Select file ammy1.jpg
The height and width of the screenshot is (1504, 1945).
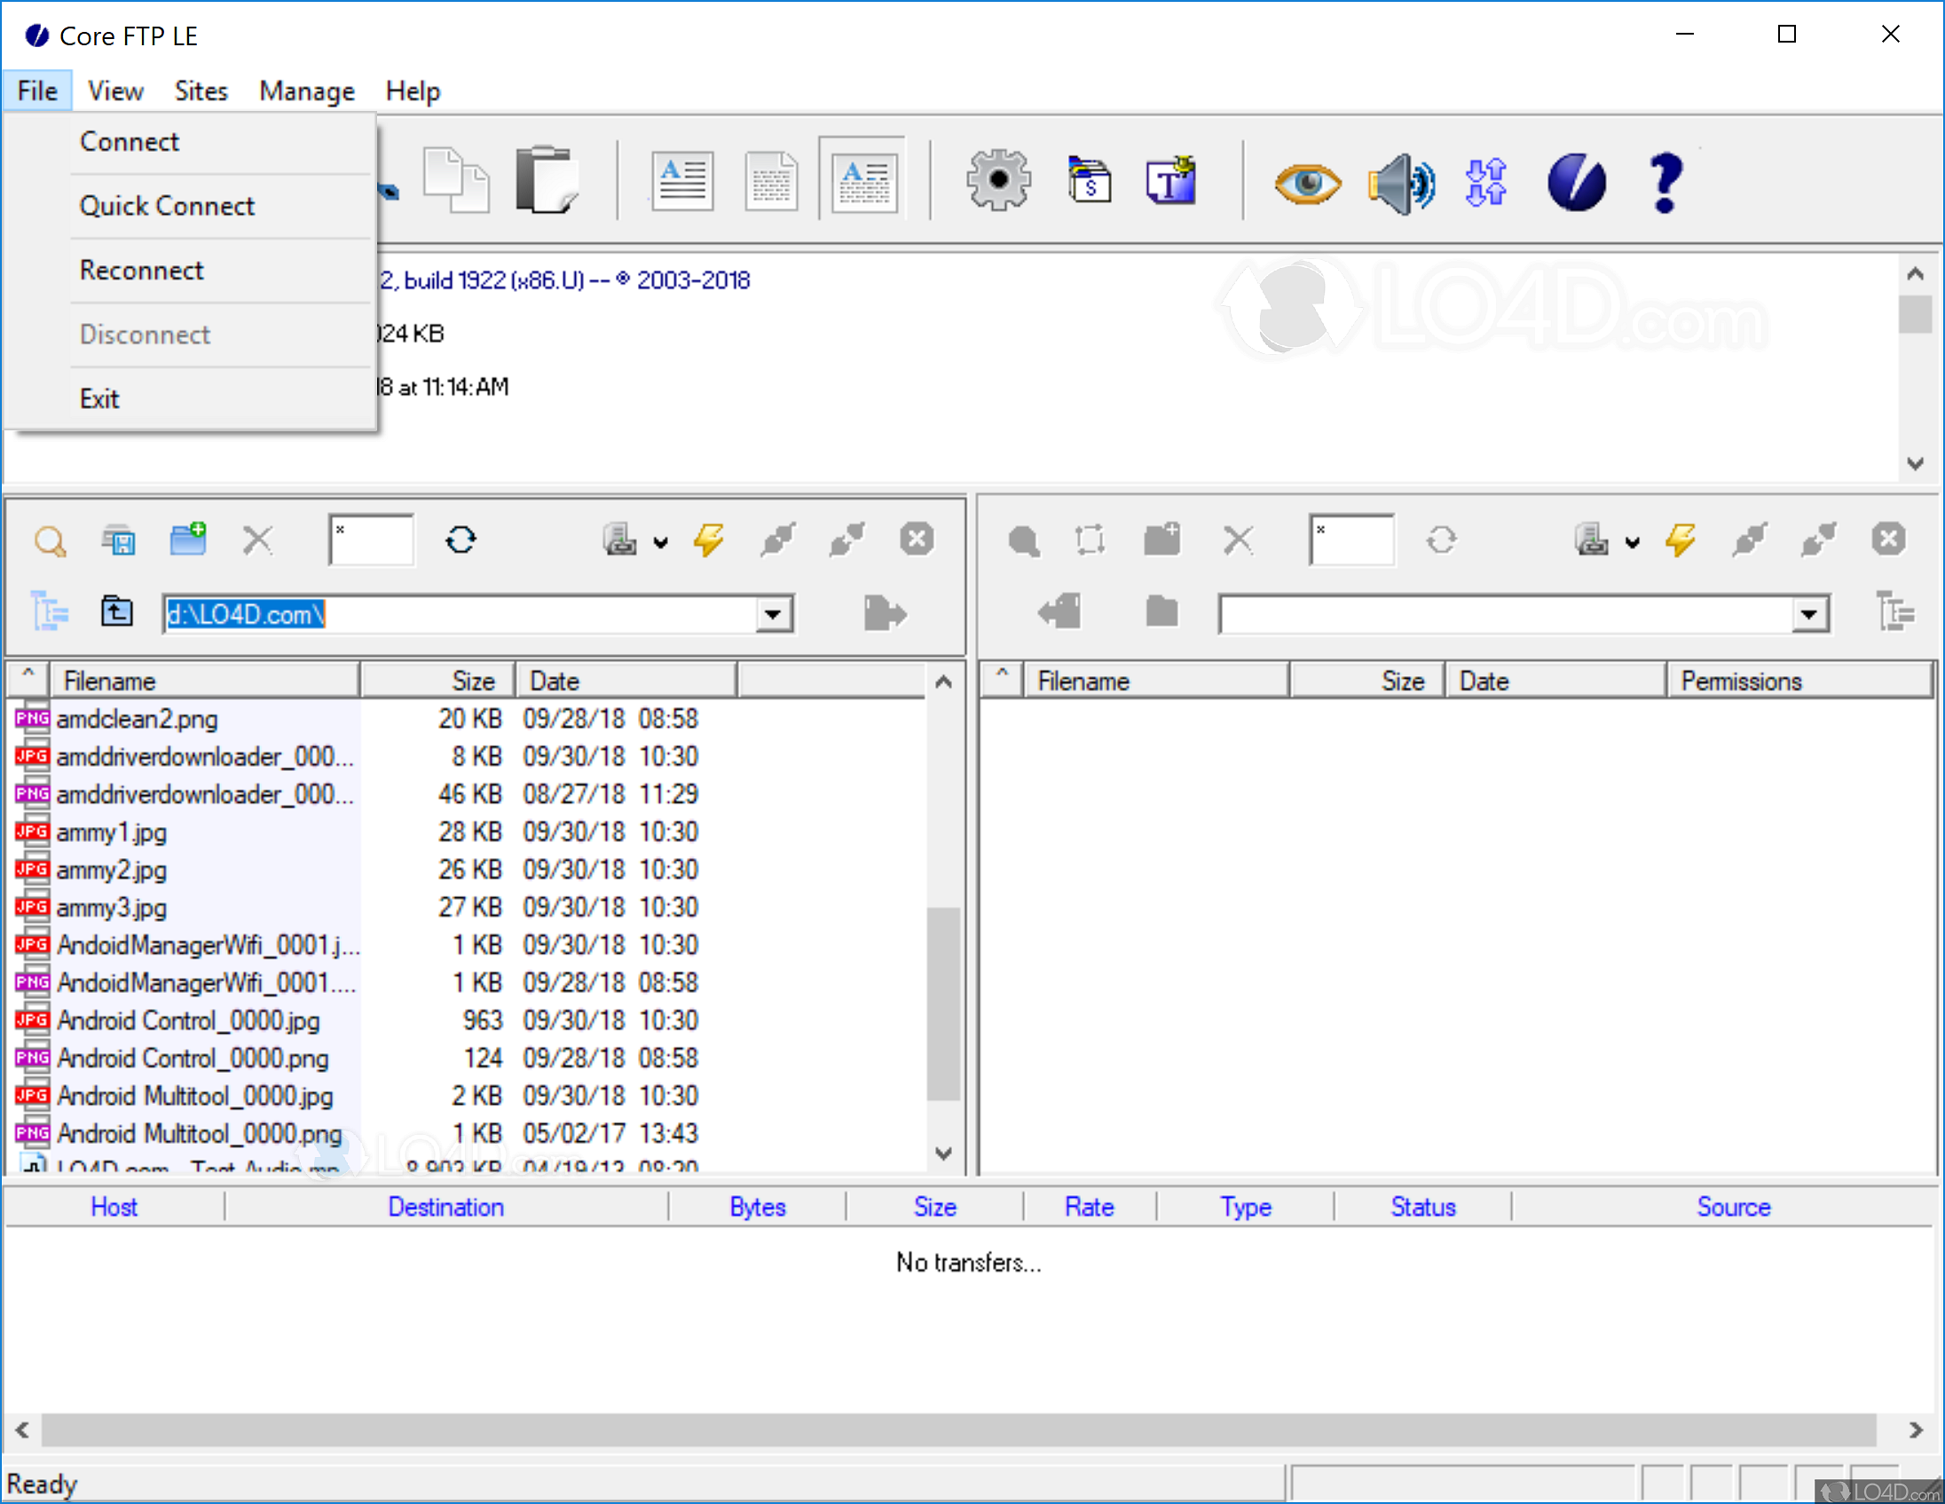coord(111,831)
